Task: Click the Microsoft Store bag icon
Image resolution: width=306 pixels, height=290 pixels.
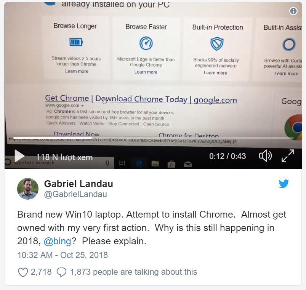Action: pyautogui.click(x=171, y=164)
